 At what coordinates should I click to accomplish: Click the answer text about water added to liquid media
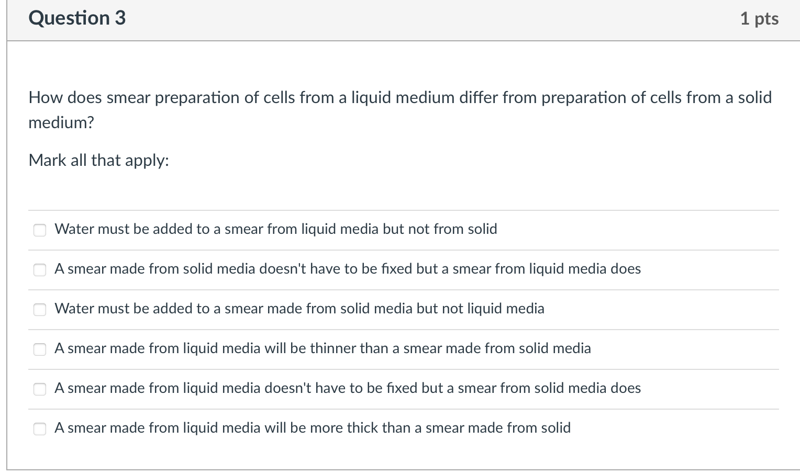coord(276,229)
